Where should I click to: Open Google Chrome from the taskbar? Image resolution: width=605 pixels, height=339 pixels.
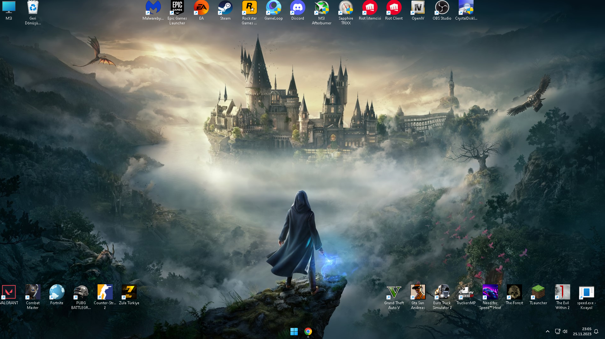(308, 331)
